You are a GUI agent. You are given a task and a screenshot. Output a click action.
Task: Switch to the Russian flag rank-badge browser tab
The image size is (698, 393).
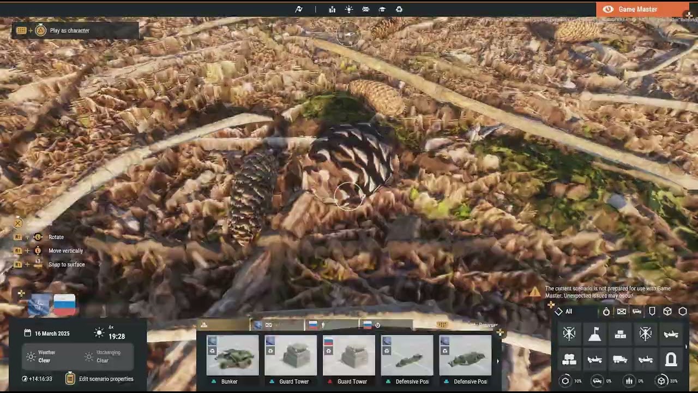point(333,325)
